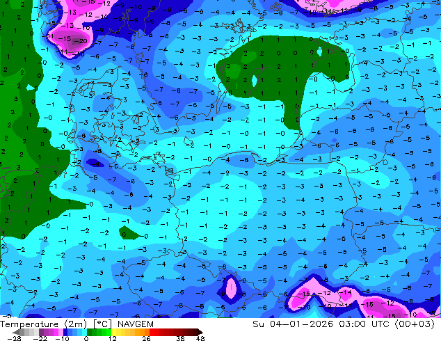Click the small pink oval cold spot at bottom center
Screen dimensions: 441x341
231,287
